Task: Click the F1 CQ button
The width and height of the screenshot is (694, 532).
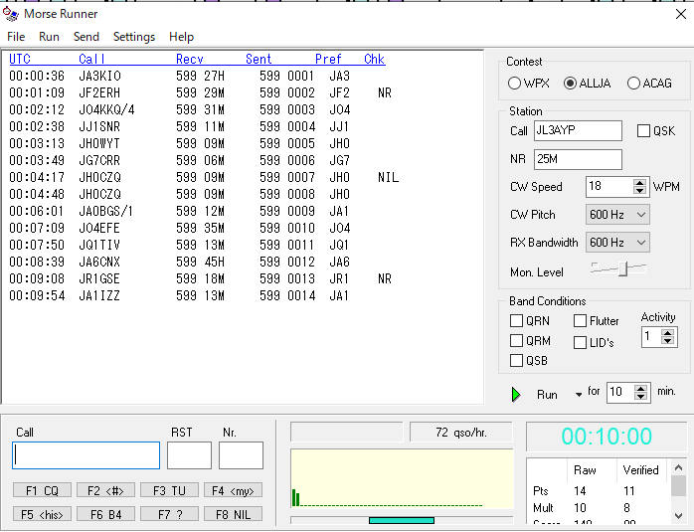Action: tap(42, 490)
